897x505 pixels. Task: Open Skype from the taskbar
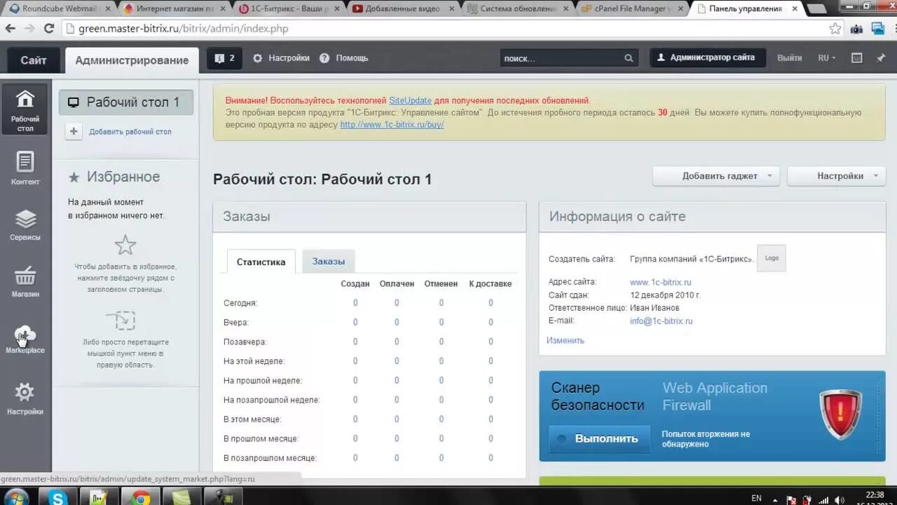pyautogui.click(x=58, y=497)
